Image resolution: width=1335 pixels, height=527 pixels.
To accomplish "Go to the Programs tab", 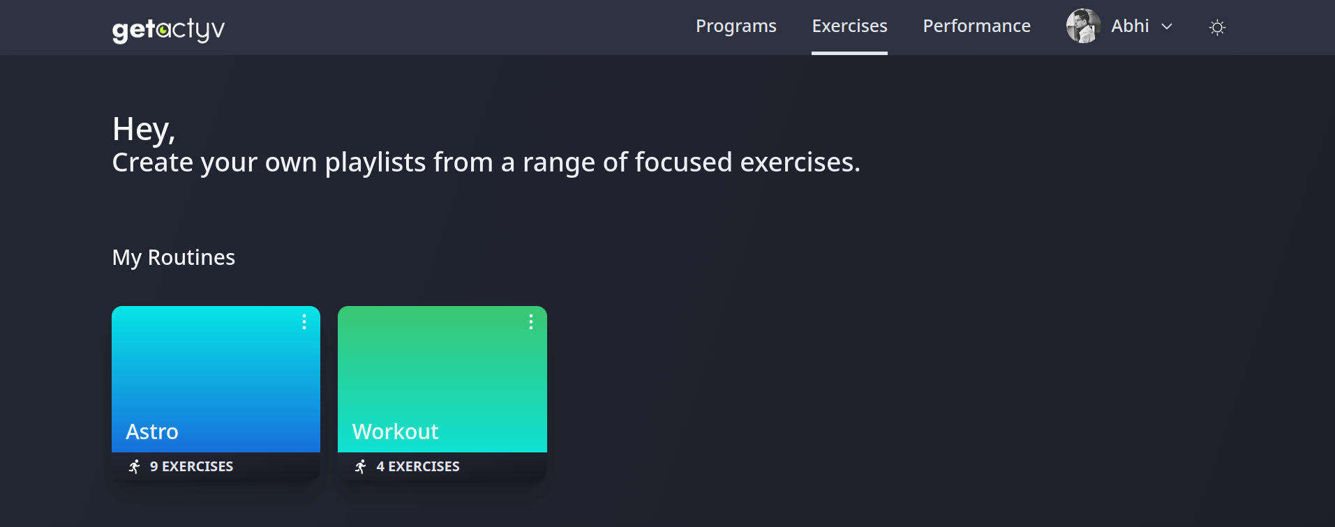I will point(736,26).
